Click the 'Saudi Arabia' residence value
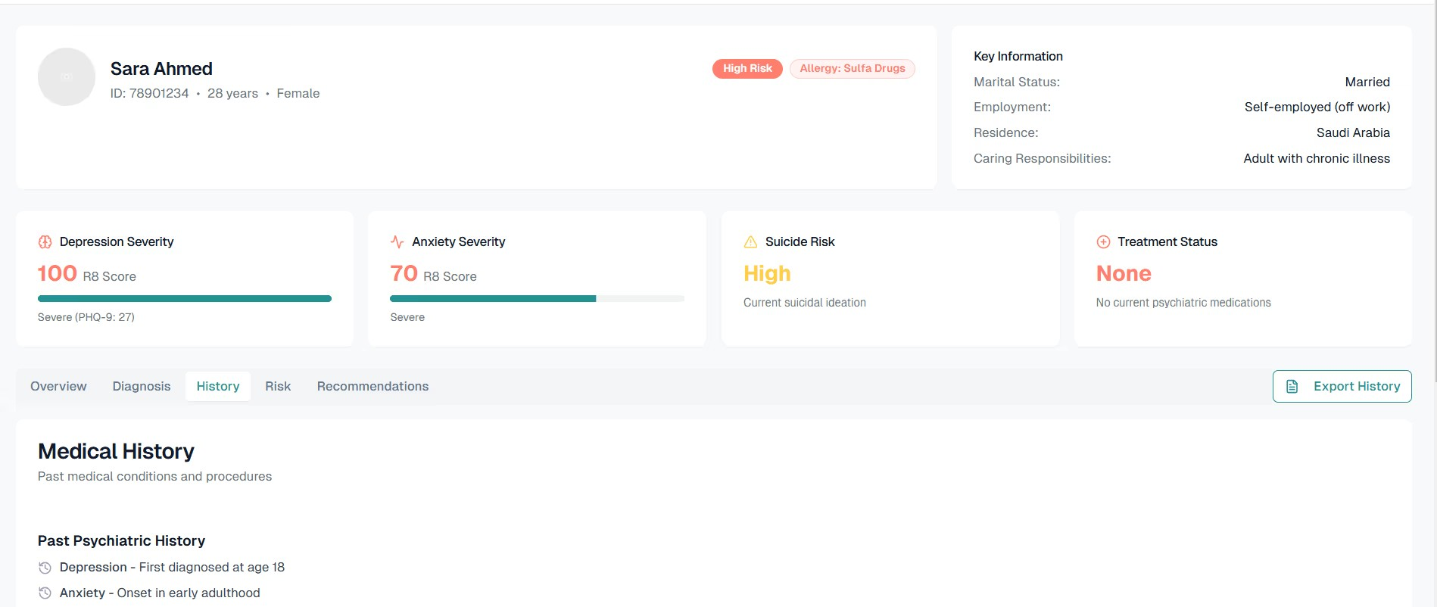Image resolution: width=1437 pixels, height=607 pixels. pos(1353,132)
